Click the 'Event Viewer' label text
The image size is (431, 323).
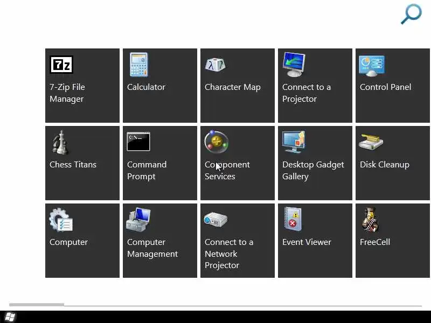(x=307, y=242)
